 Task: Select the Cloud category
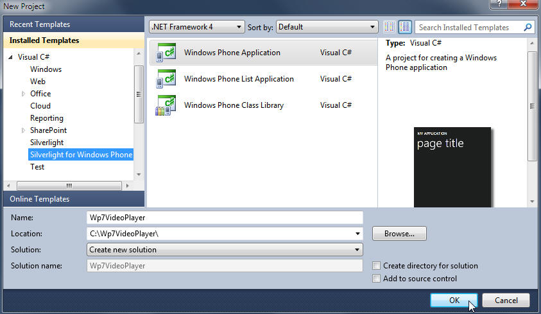point(40,105)
